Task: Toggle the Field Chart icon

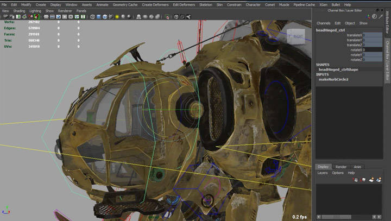Action: (71, 17)
